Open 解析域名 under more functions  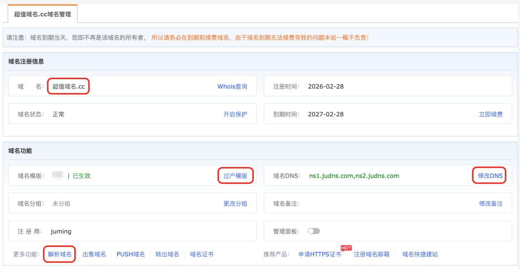(60, 254)
